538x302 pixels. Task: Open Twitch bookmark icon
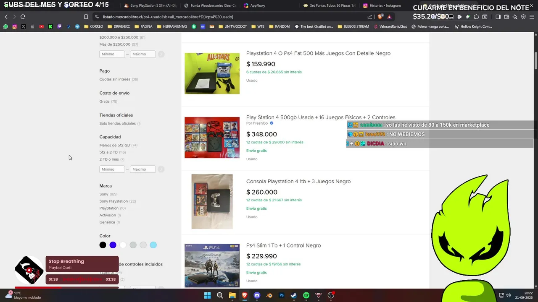tap(59, 26)
